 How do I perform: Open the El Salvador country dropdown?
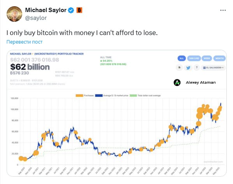[x=213, y=68]
